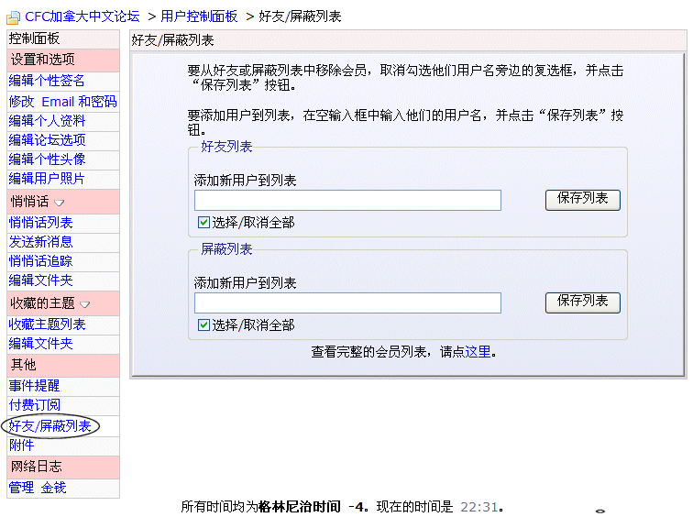Viewport: 693px width, 517px height.
Task: Open 管理 金钱 under 网络日志
Action: tap(38, 488)
